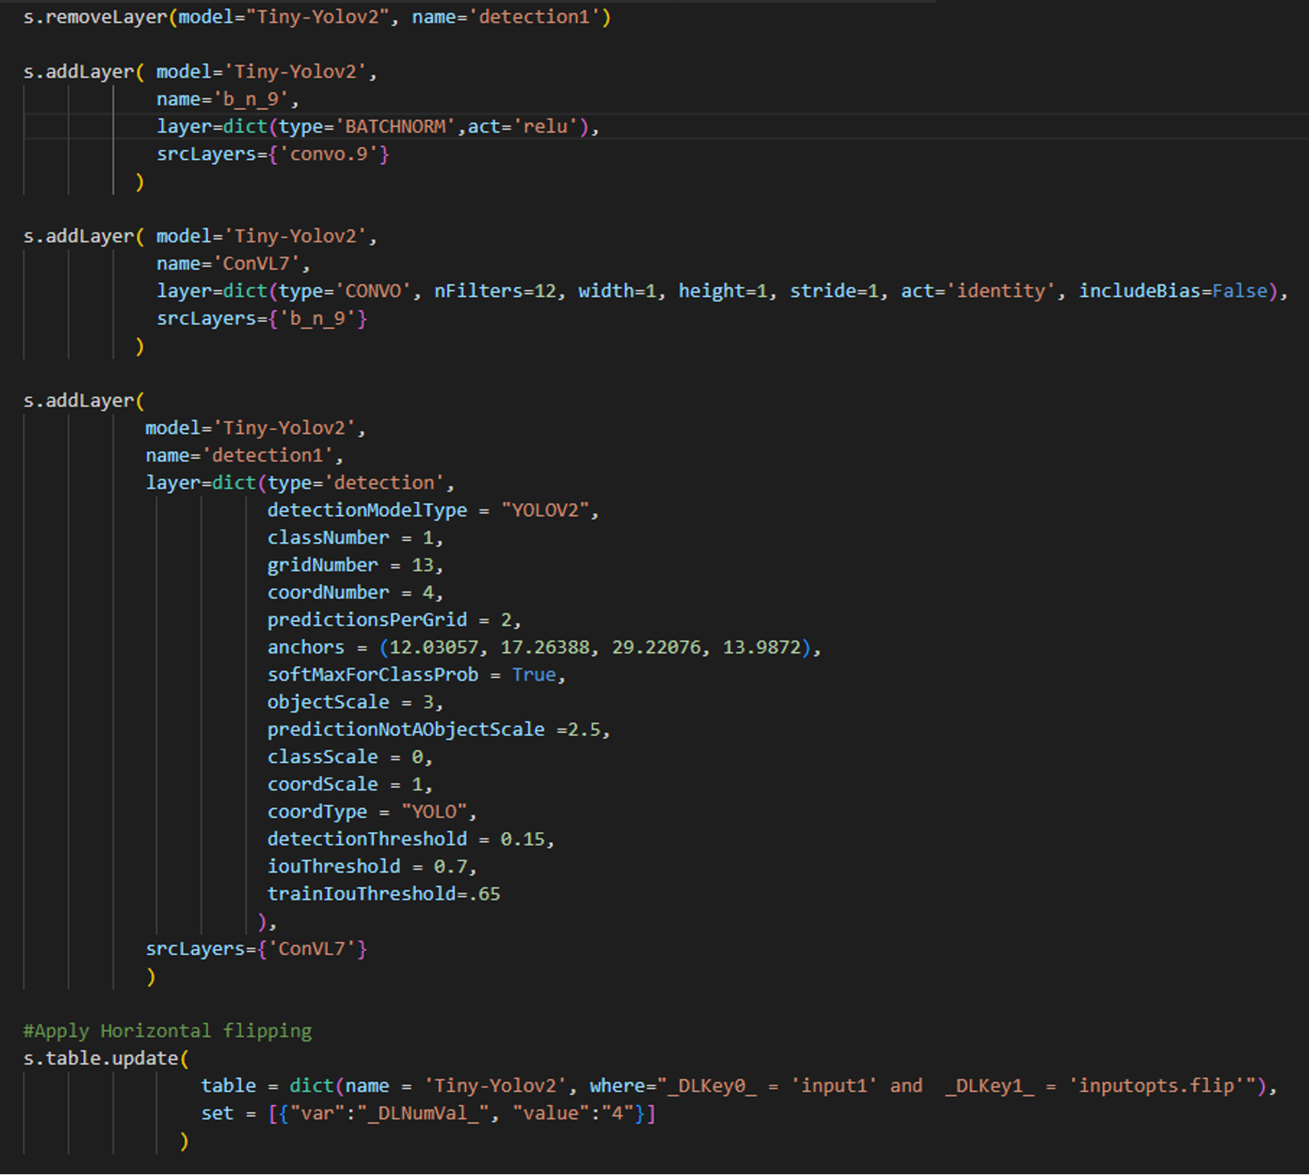
Task: Click the removeLayer method call
Action: point(105,17)
